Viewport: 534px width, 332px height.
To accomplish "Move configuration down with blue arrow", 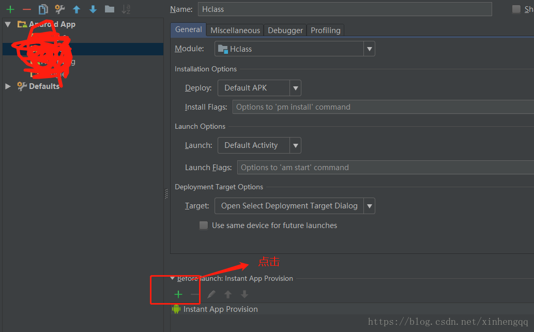I will [x=93, y=9].
